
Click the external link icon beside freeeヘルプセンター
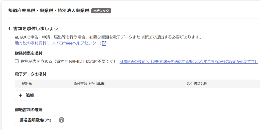(x=104, y=43)
